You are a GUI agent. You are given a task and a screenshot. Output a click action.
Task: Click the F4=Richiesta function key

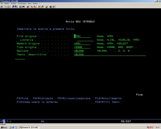pos(43,98)
